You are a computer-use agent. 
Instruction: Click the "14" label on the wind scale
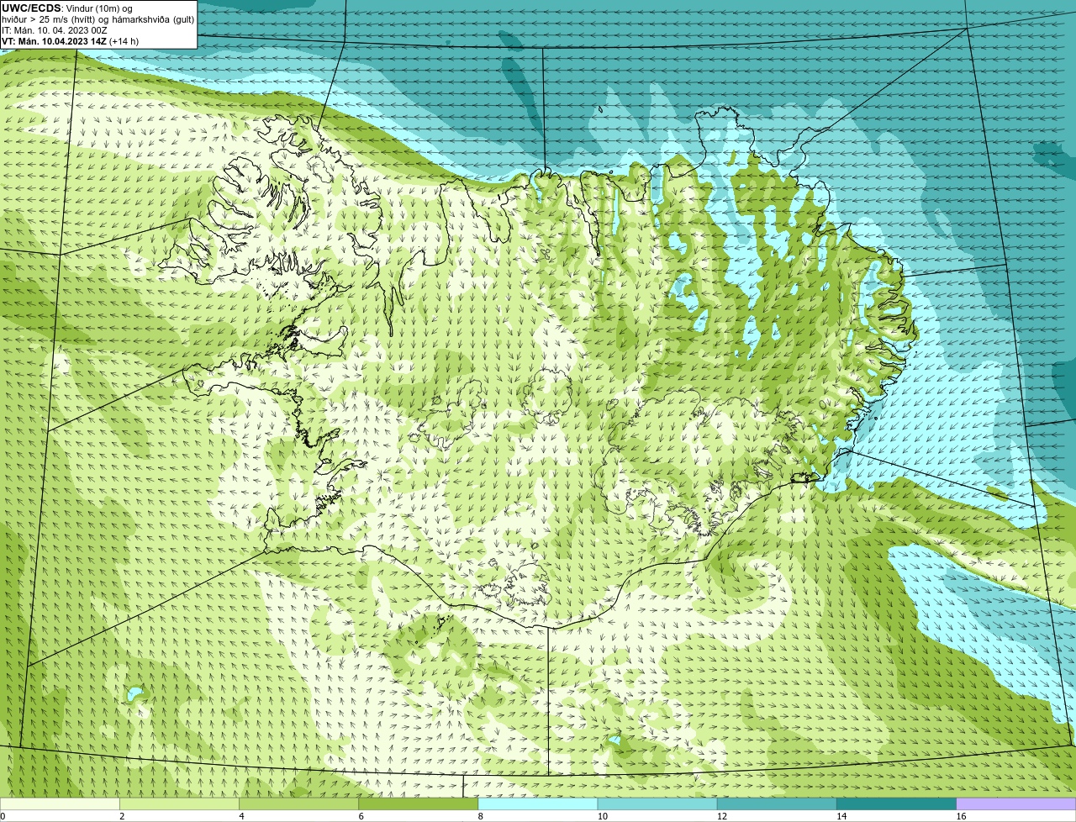(841, 816)
